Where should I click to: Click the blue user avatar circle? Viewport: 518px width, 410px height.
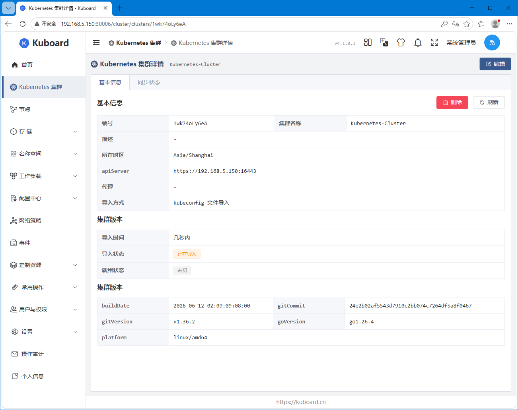492,43
